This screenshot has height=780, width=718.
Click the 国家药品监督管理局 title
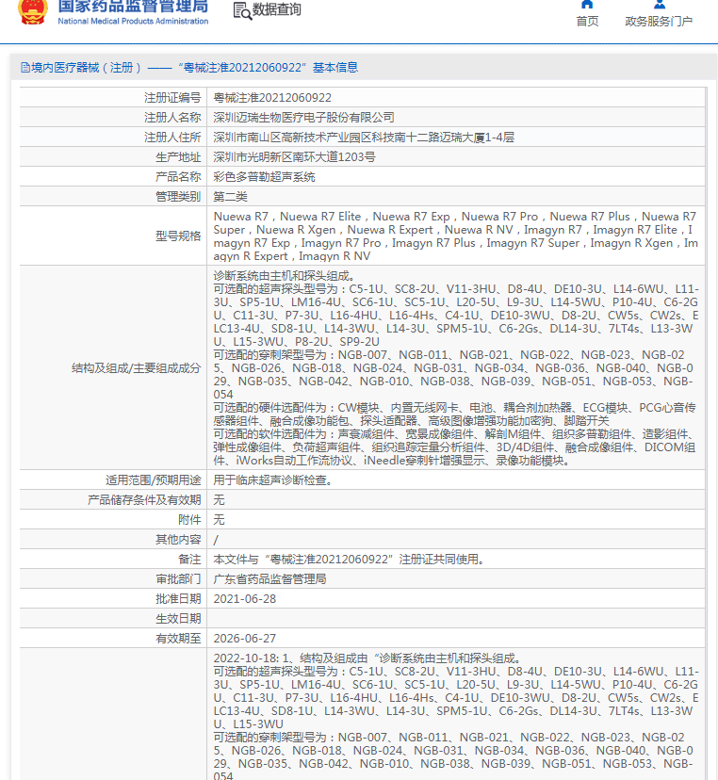pos(133,7)
